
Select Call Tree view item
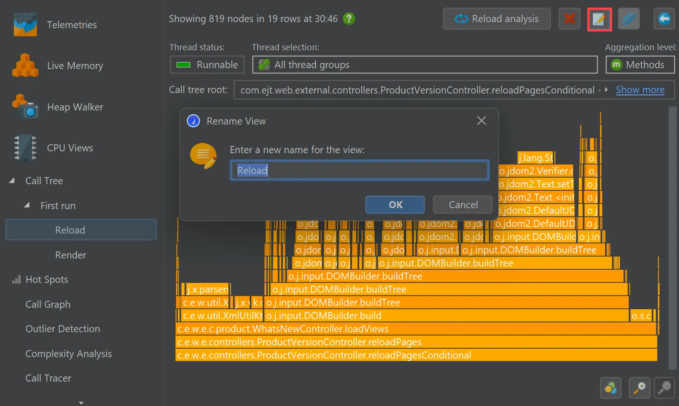44,181
